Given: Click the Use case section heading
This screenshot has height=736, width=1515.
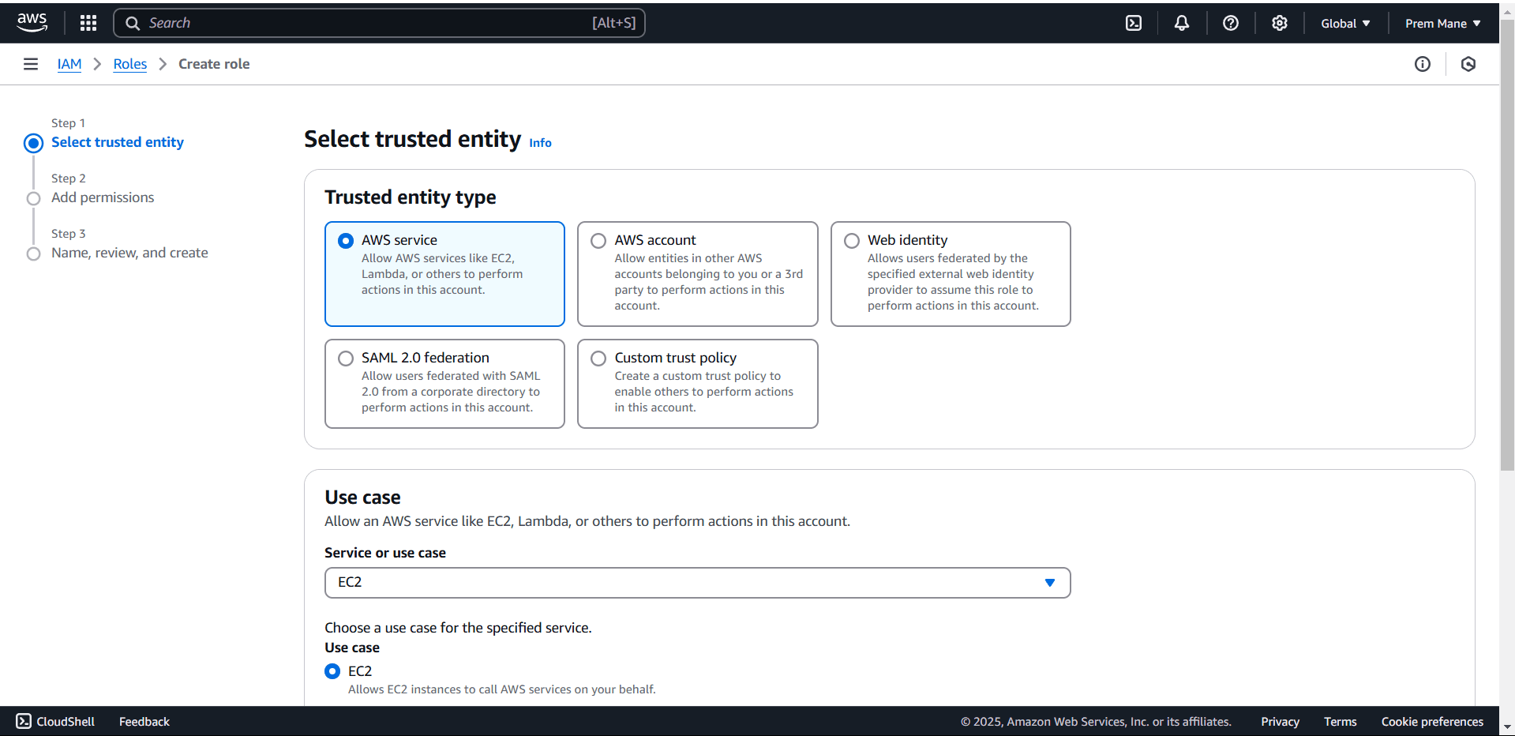Looking at the screenshot, I should coord(362,497).
